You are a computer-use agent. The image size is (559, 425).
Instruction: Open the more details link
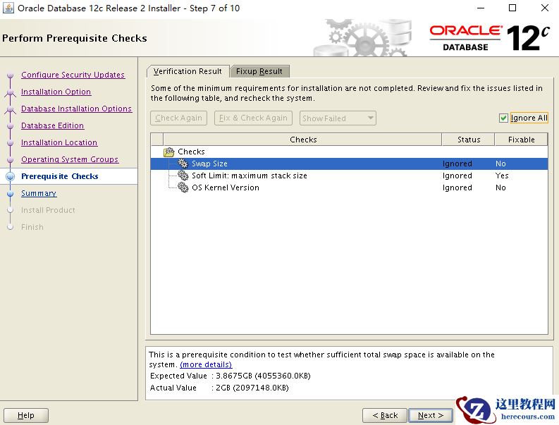click(x=206, y=364)
